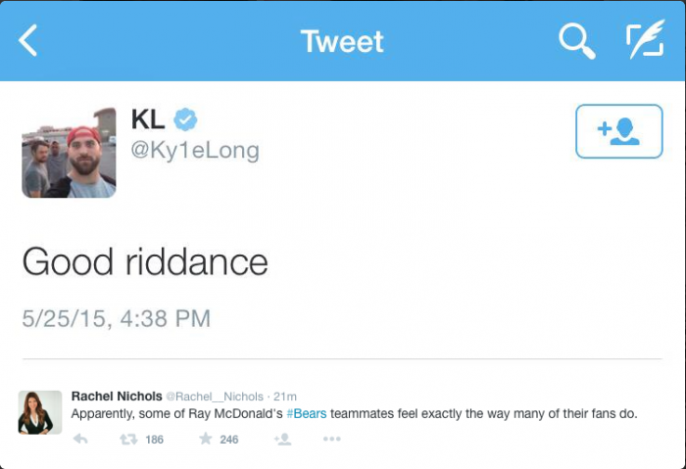
Task: Reply to Rachel Nichols' tweet
Action: 80,440
